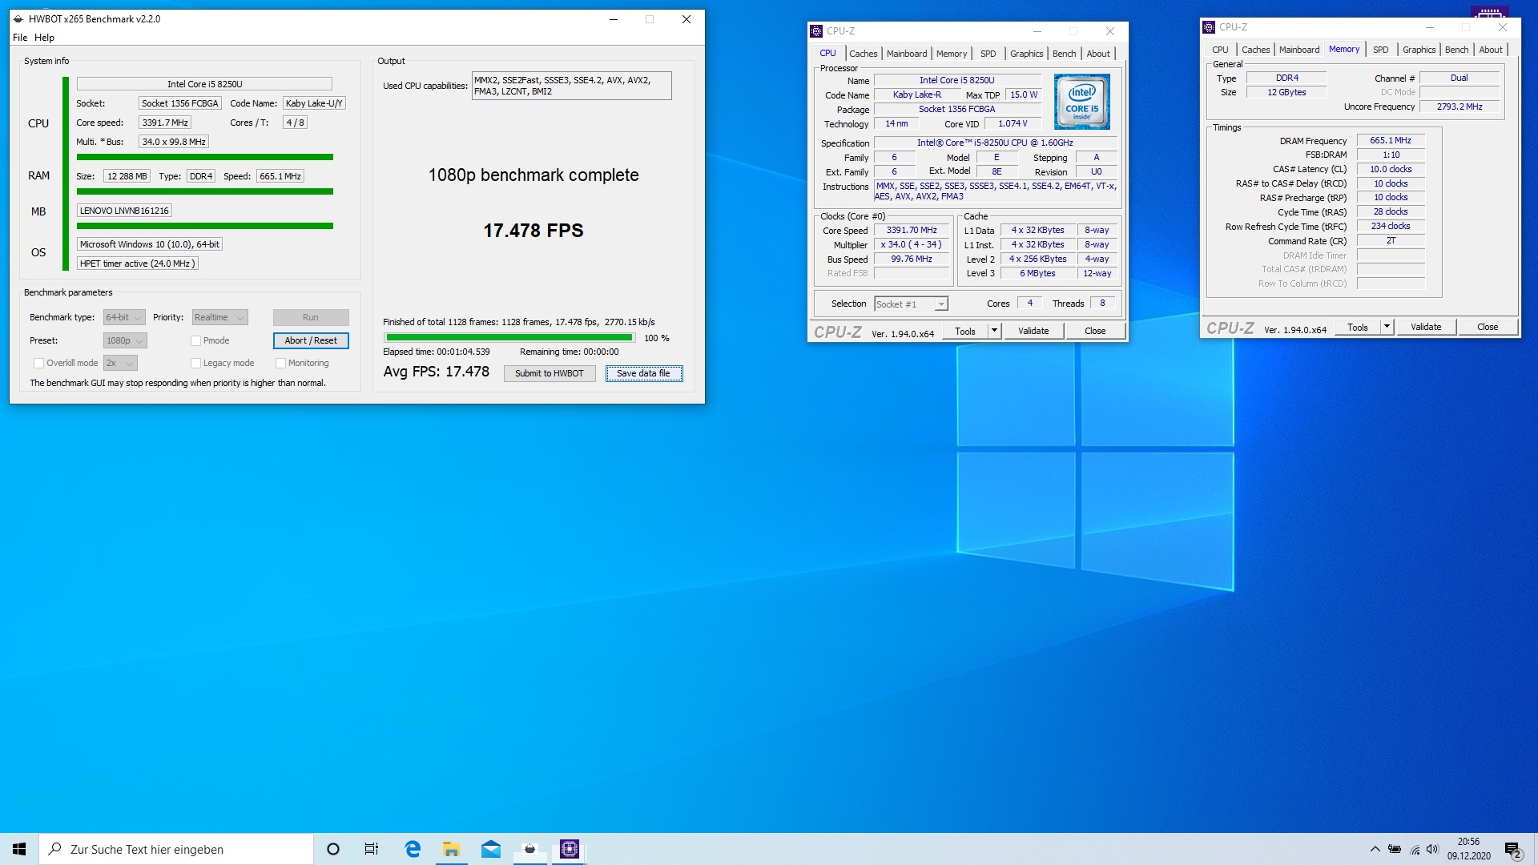Click Validate in CPU-Z Memory window

coord(1426,327)
